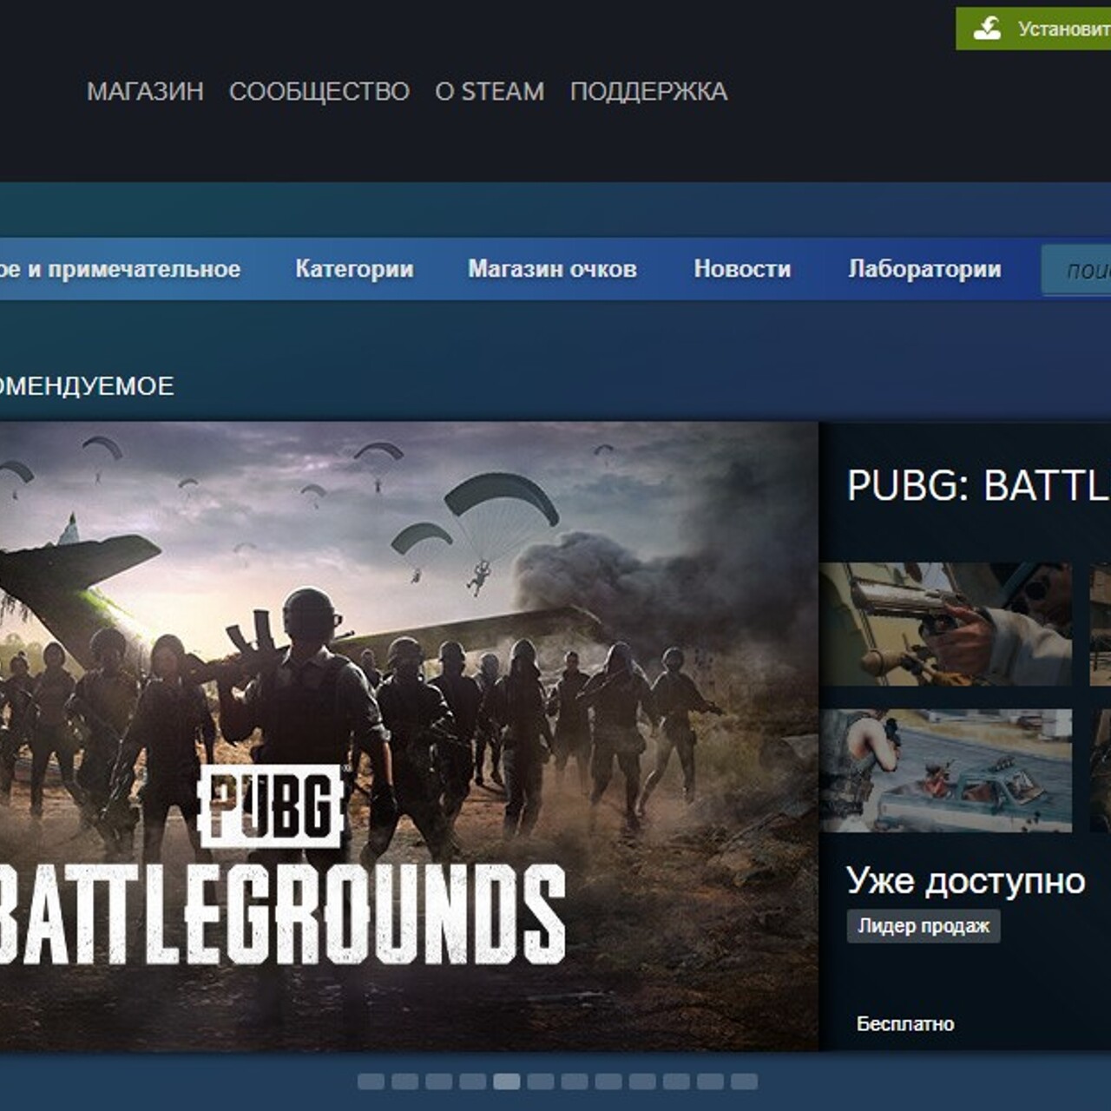
Task: Jump to the first carousel page dot
Action: click(x=371, y=1081)
